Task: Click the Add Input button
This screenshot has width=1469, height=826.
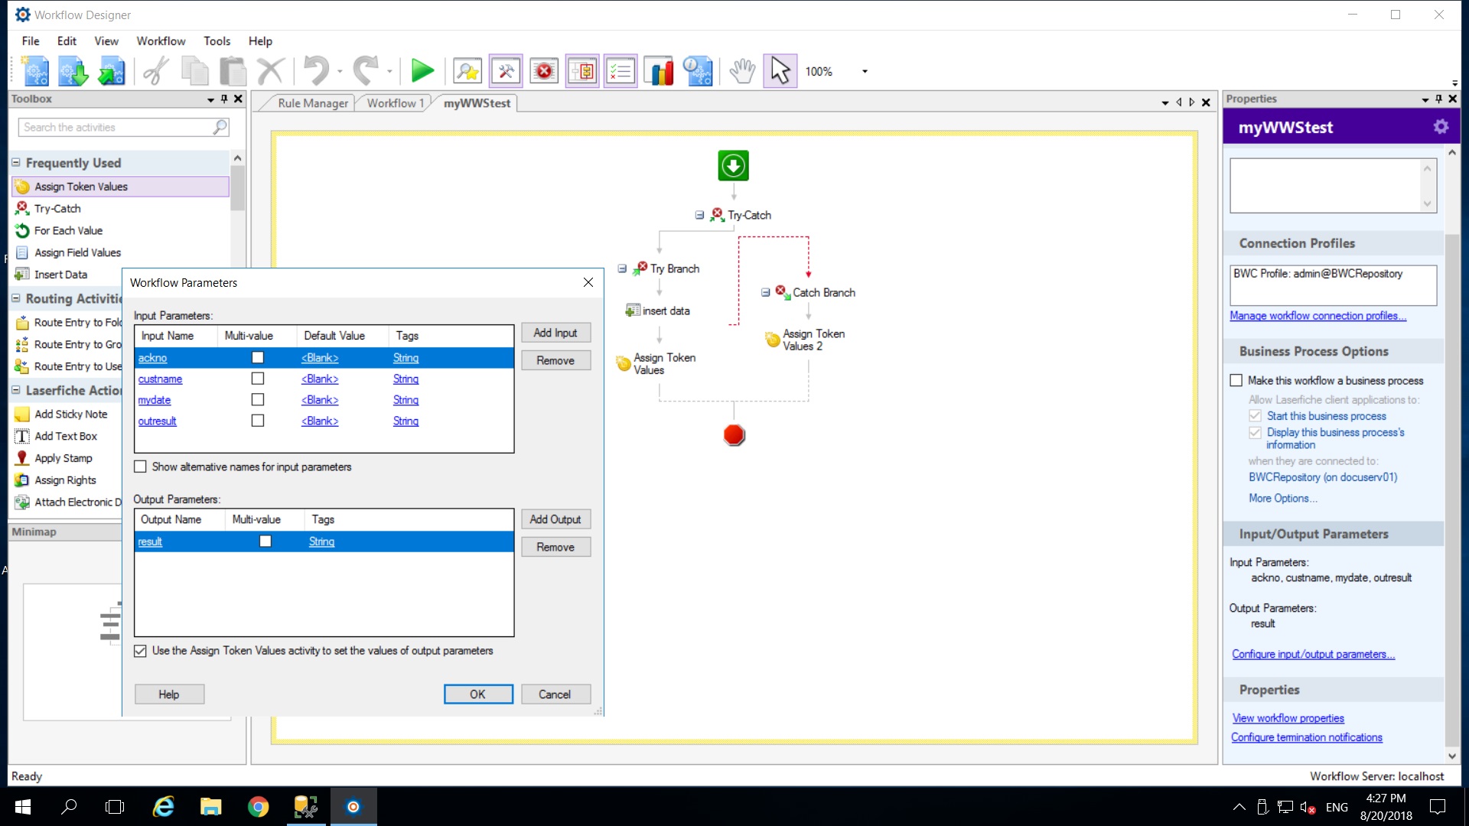Action: click(555, 333)
